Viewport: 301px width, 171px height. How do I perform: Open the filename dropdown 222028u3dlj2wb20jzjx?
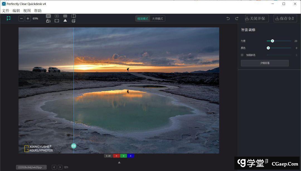tap(31, 167)
